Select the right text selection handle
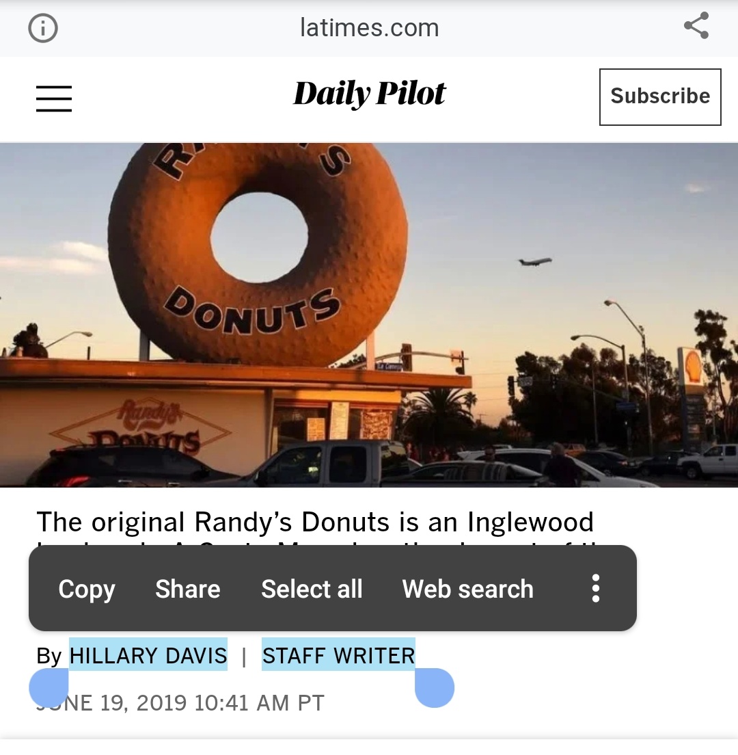The width and height of the screenshot is (738, 755). [435, 687]
